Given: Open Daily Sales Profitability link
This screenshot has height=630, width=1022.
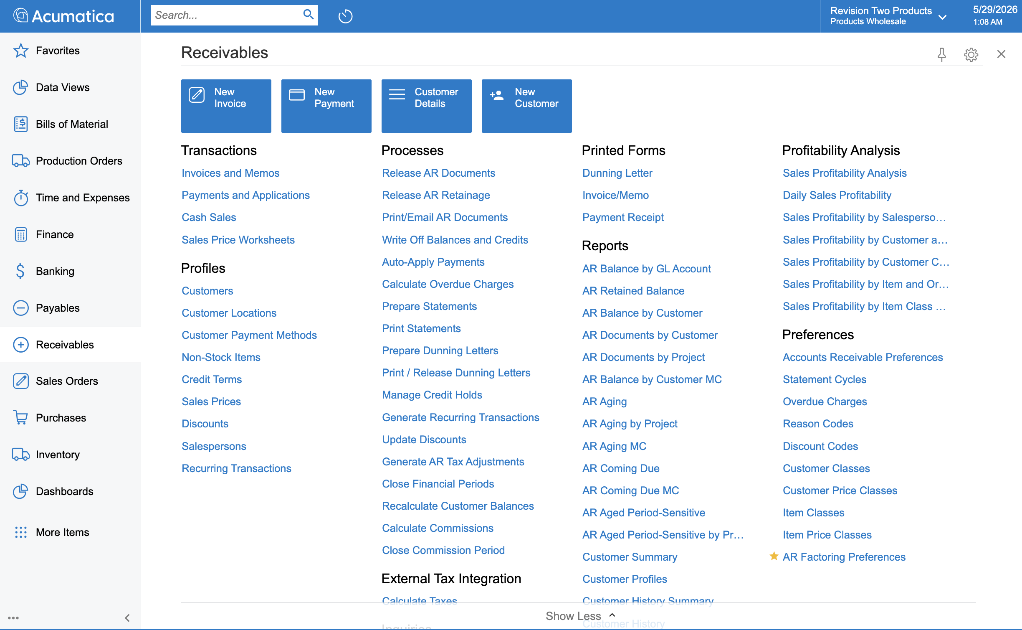Looking at the screenshot, I should [837, 195].
